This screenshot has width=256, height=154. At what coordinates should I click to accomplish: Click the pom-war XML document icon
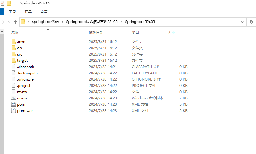(13, 110)
